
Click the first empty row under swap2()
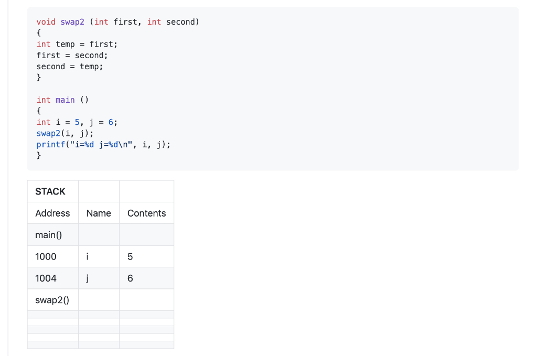(x=101, y=315)
